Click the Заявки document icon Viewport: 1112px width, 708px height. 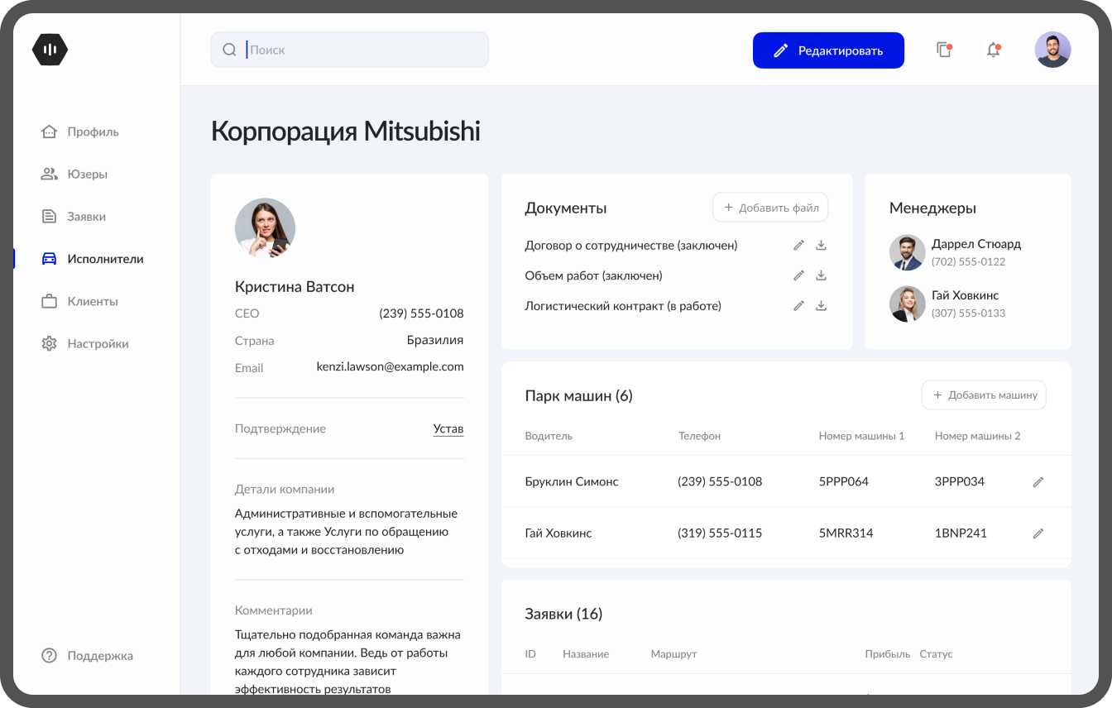click(x=50, y=217)
